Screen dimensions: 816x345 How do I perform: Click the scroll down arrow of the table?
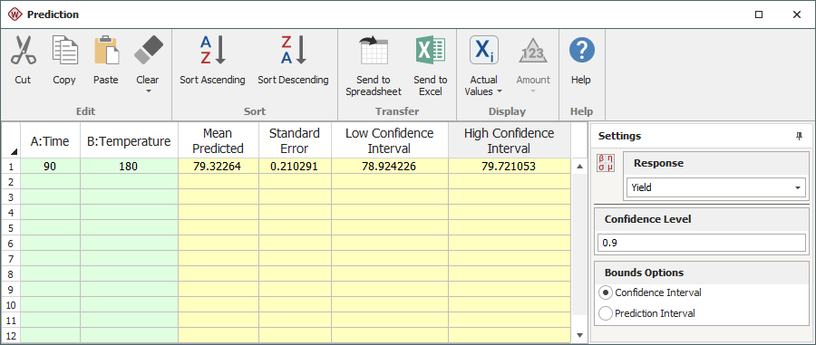tap(580, 335)
